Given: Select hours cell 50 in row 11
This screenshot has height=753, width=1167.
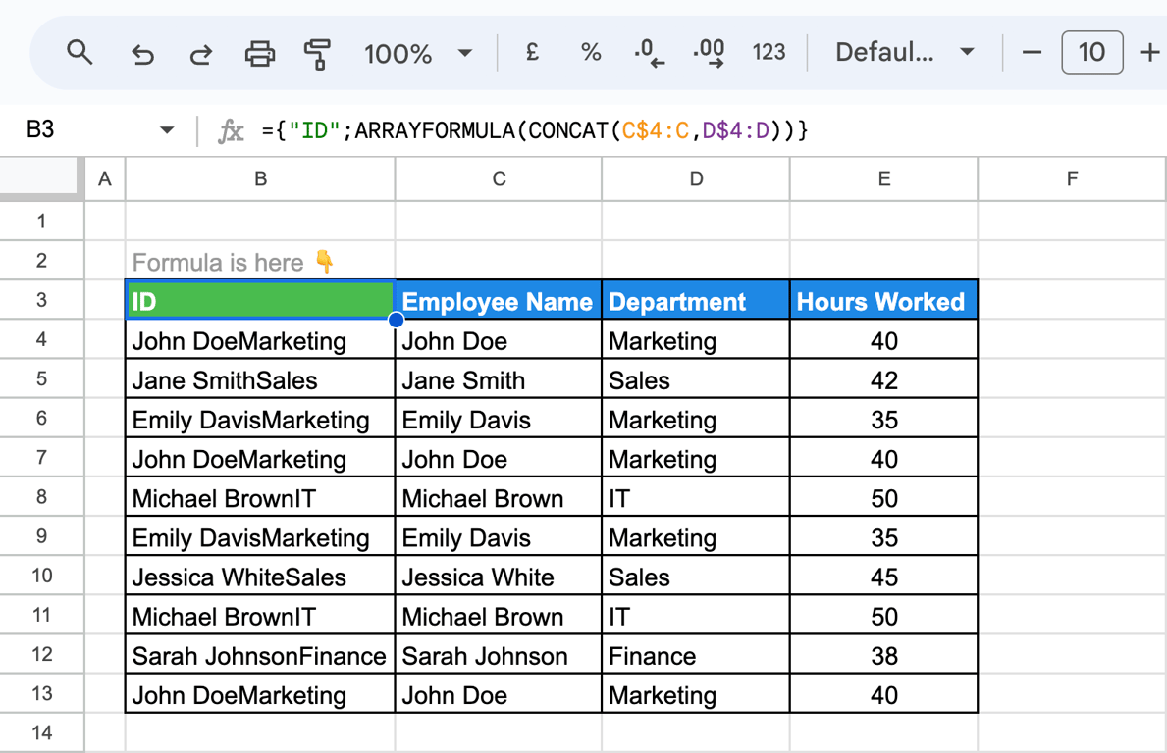Looking at the screenshot, I should click(884, 616).
